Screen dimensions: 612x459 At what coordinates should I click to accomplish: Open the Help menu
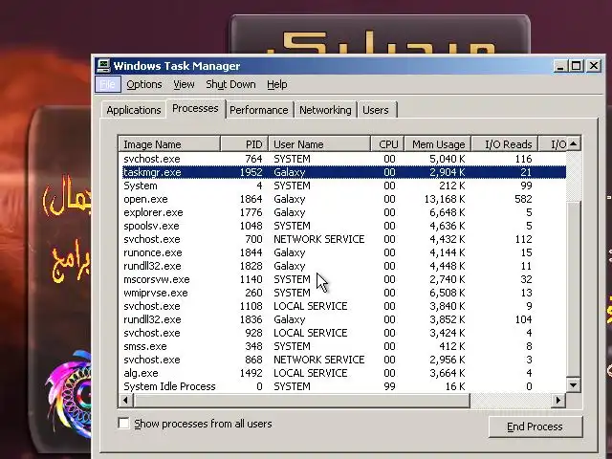277,84
